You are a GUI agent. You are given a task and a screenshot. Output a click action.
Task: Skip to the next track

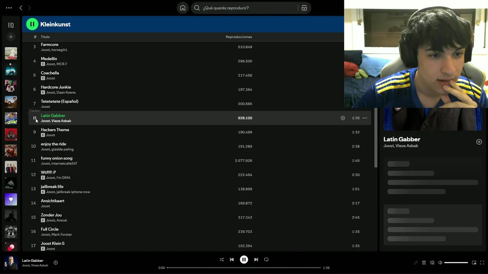(x=256, y=260)
